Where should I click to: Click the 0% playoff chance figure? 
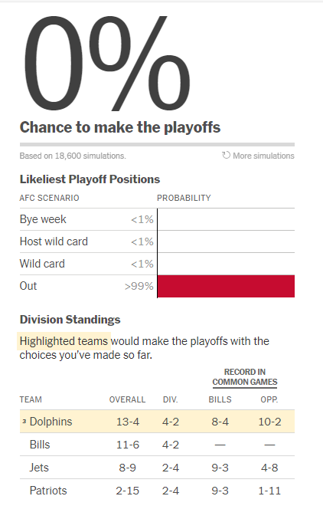[106, 64]
